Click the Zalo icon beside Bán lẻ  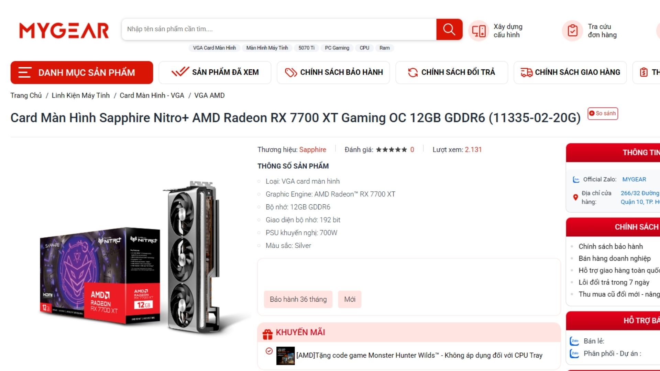(x=574, y=341)
